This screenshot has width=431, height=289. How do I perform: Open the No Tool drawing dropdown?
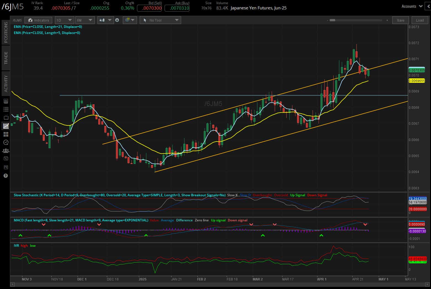pyautogui.click(x=160, y=20)
